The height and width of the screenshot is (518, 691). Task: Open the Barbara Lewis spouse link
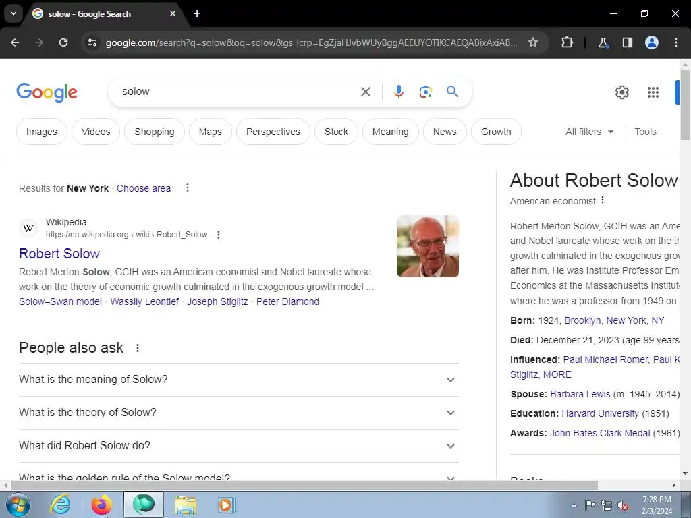580,394
